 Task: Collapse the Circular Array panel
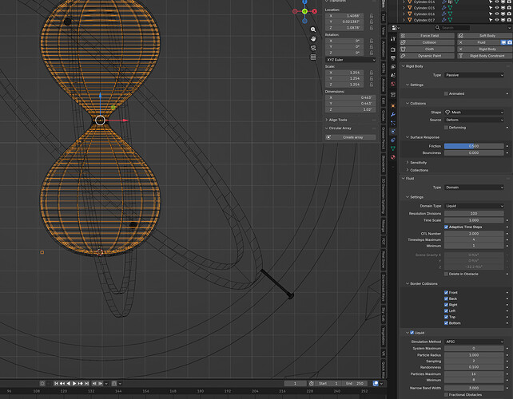(338, 128)
